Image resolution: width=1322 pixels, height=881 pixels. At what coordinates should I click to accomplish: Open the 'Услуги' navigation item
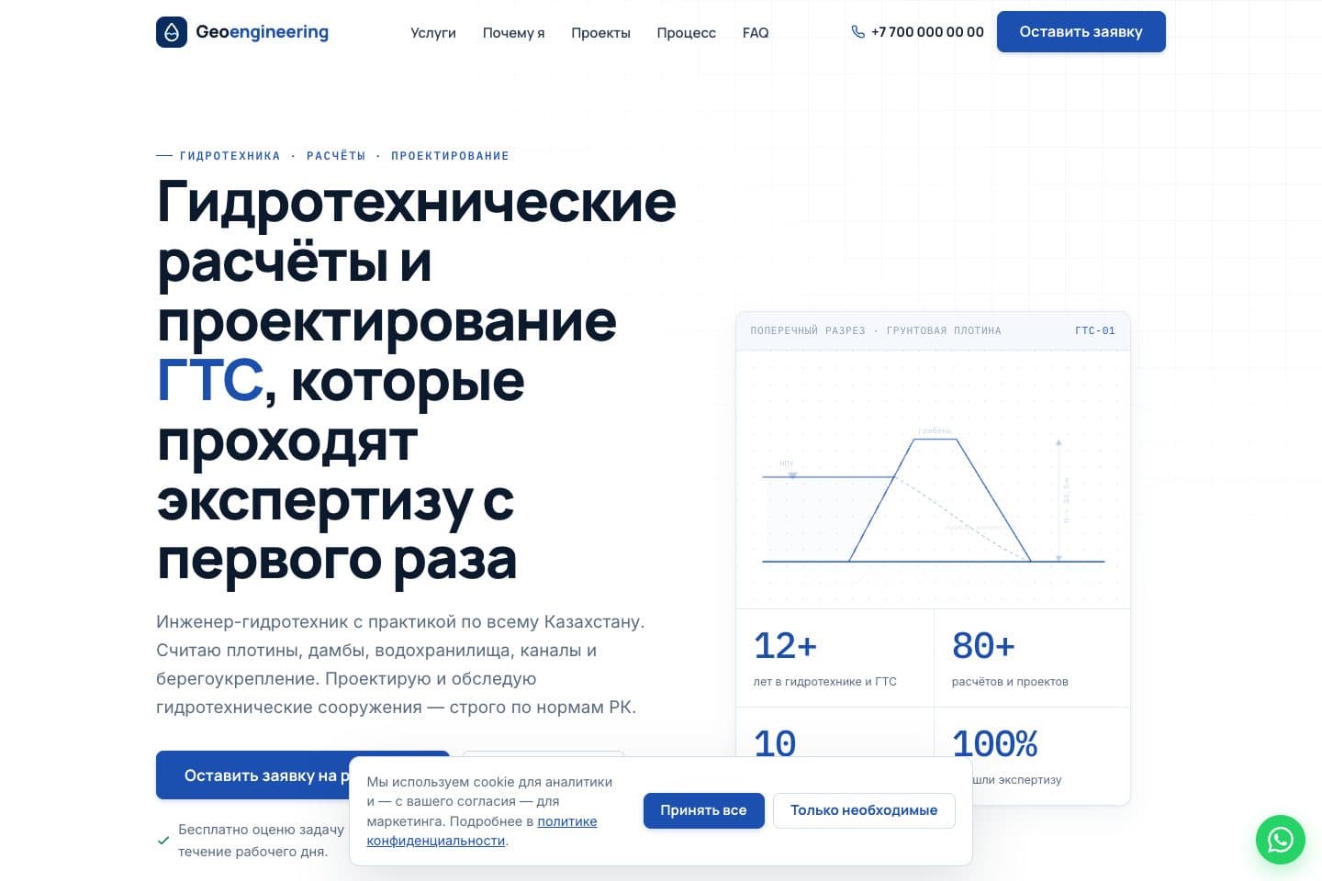point(433,32)
